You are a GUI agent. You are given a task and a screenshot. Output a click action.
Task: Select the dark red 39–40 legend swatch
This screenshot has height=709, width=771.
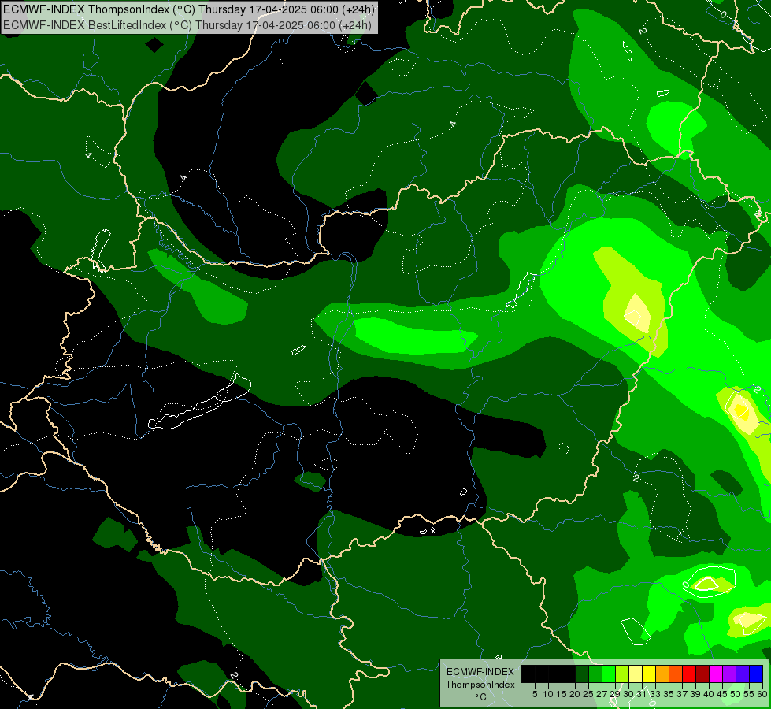tap(702, 674)
